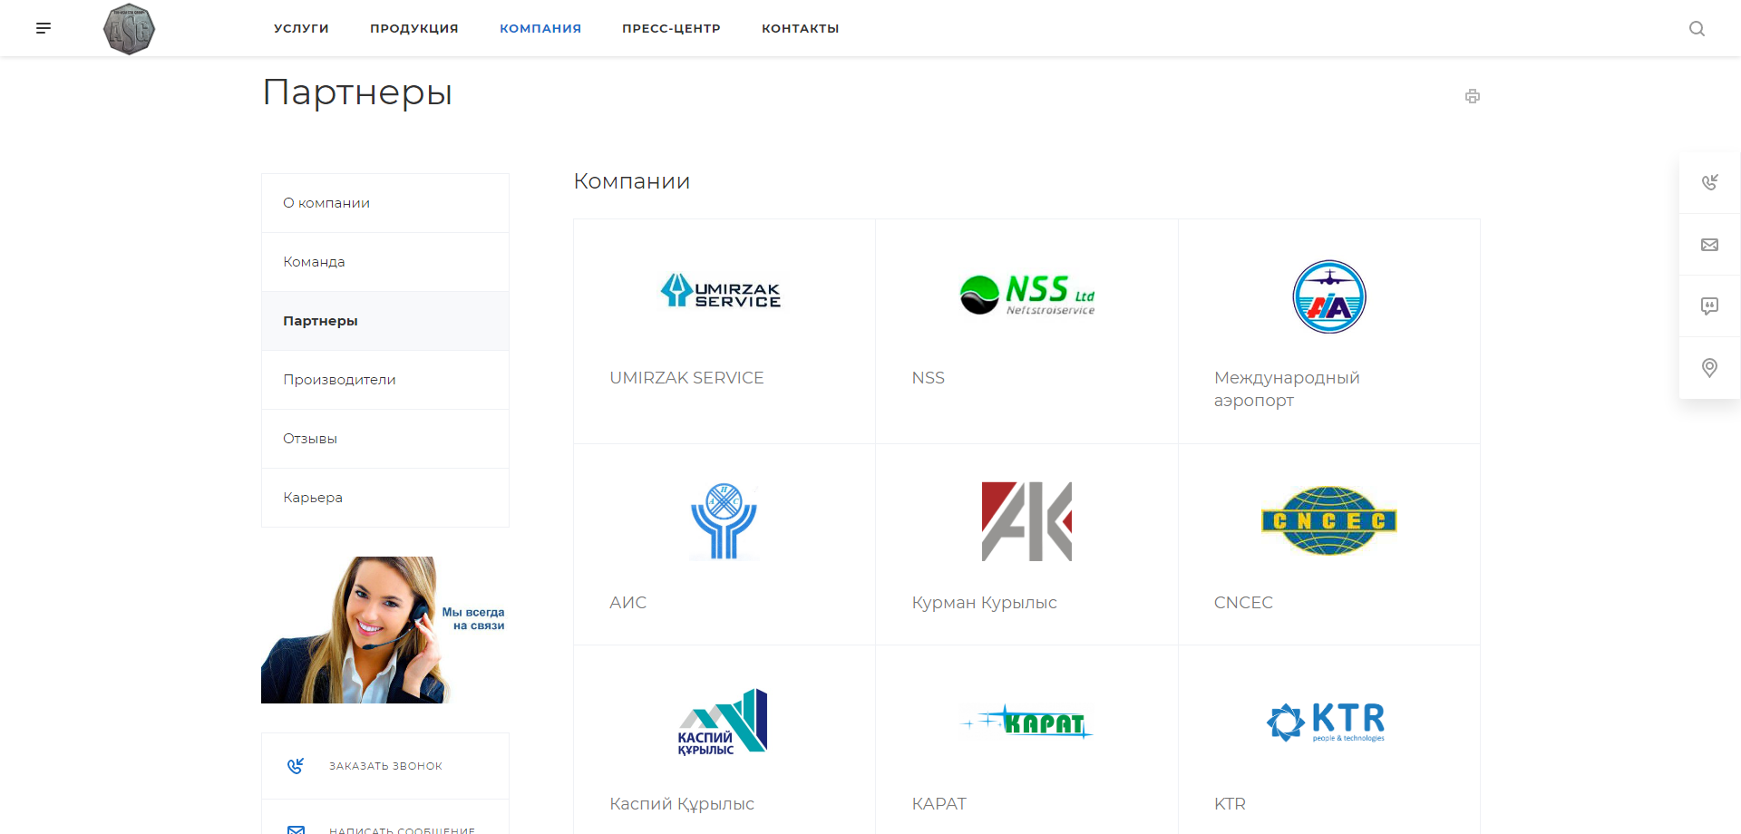Open the Продукция menu
Image resolution: width=1741 pixels, height=834 pixels.
click(414, 29)
